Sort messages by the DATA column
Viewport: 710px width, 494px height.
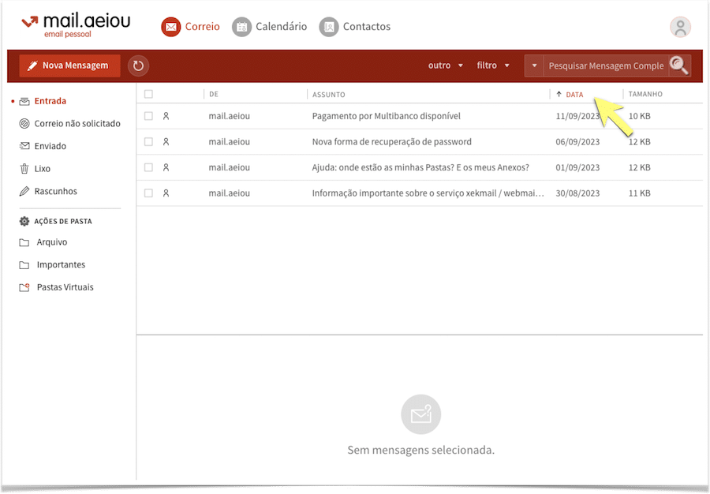click(574, 95)
